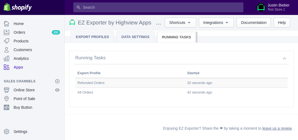Image resolution: width=298 pixels, height=140 pixels.
Task: Click the Orders 231 count badge
Action: pyautogui.click(x=56, y=32)
